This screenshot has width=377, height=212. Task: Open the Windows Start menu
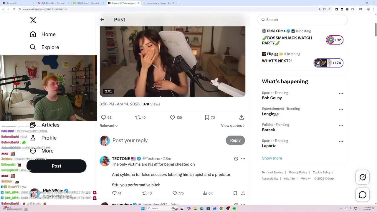click(143, 208)
